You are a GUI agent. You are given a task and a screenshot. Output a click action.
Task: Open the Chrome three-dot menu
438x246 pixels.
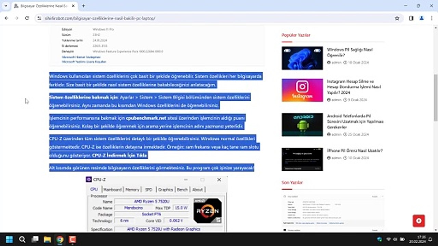tap(432, 18)
